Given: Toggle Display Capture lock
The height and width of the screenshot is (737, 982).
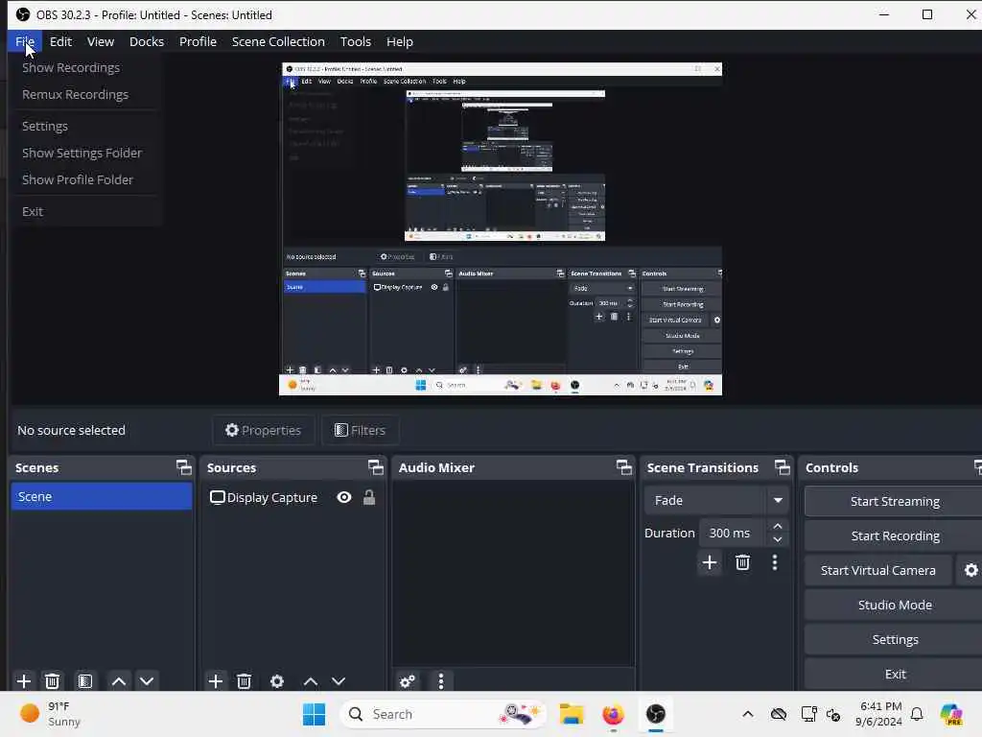Looking at the screenshot, I should click(x=369, y=498).
